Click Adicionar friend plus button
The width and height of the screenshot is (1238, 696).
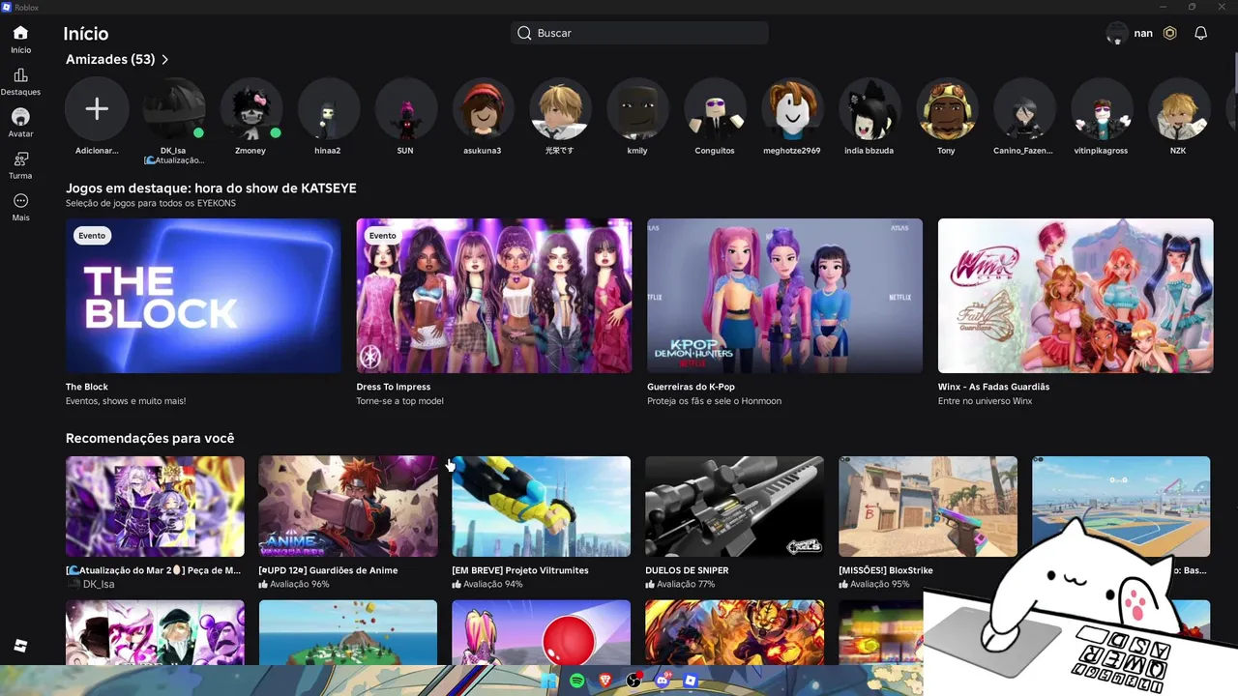[x=97, y=108]
